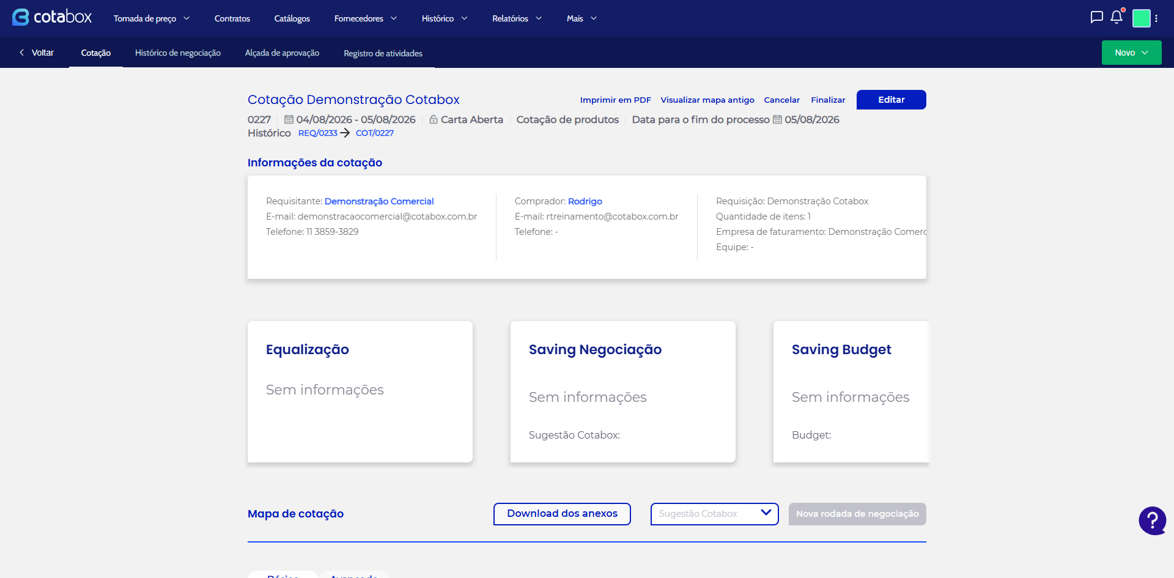Click Download dos anexos button

coord(562,514)
